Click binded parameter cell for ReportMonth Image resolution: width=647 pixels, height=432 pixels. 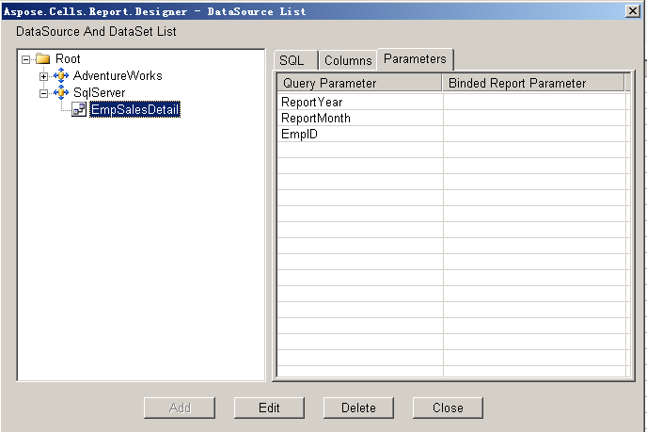pos(534,118)
